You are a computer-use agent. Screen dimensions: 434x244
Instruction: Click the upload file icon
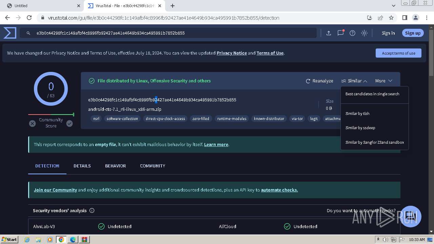[x=329, y=33]
